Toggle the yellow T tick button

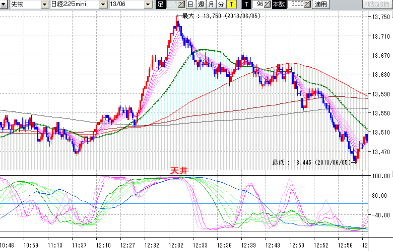point(231,5)
